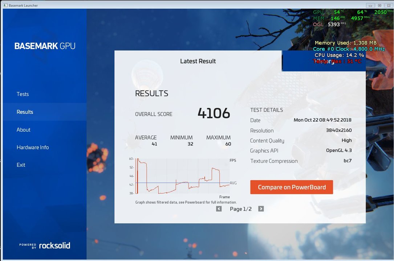Screen dimensions: 394x261
Task: Minimize the Basemark Launcher window
Action: (370, 5)
